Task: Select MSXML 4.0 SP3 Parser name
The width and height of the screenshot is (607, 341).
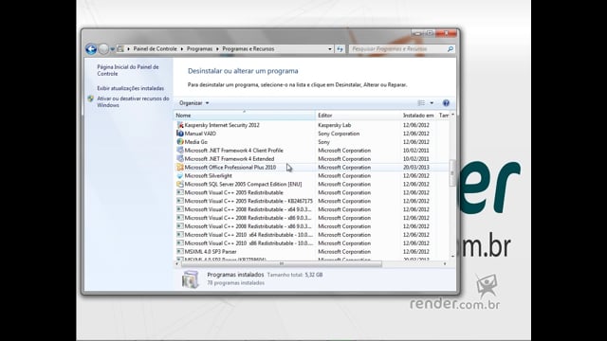Action: tap(211, 252)
